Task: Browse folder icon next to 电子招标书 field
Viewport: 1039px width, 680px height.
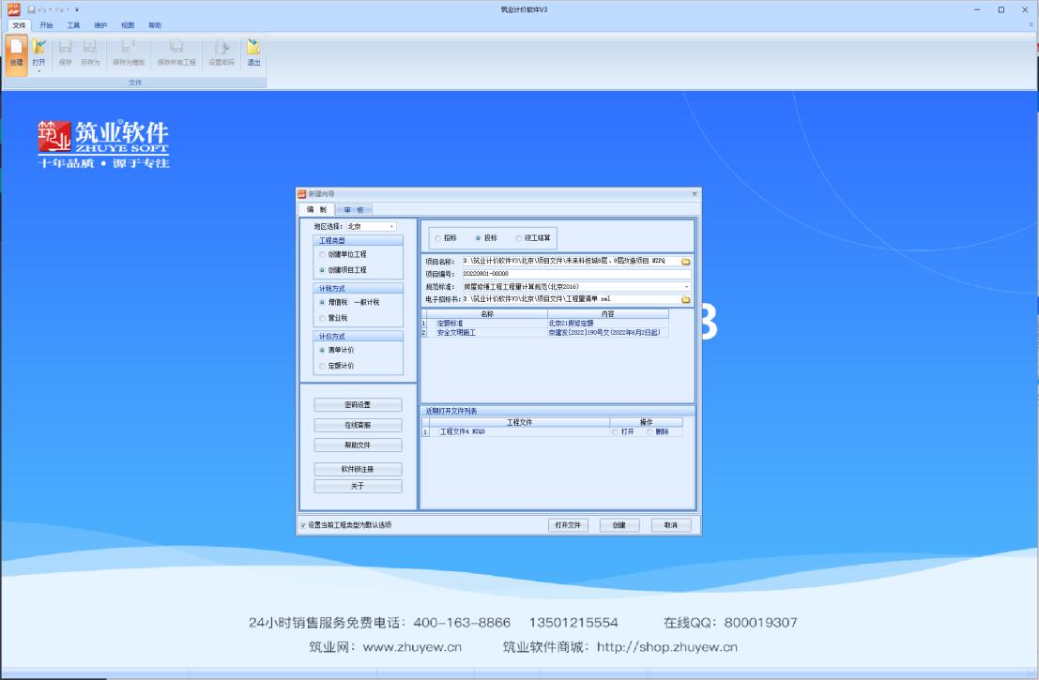Action: click(685, 299)
